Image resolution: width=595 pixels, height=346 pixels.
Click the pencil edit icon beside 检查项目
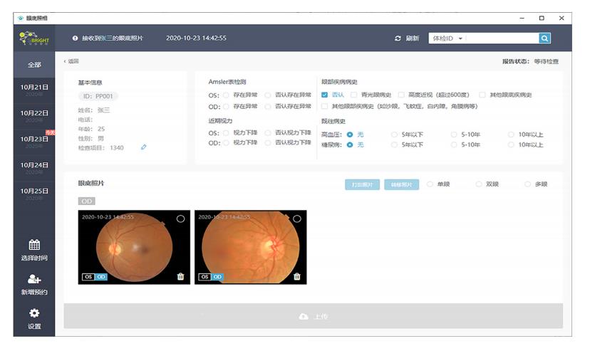pyautogui.click(x=144, y=147)
